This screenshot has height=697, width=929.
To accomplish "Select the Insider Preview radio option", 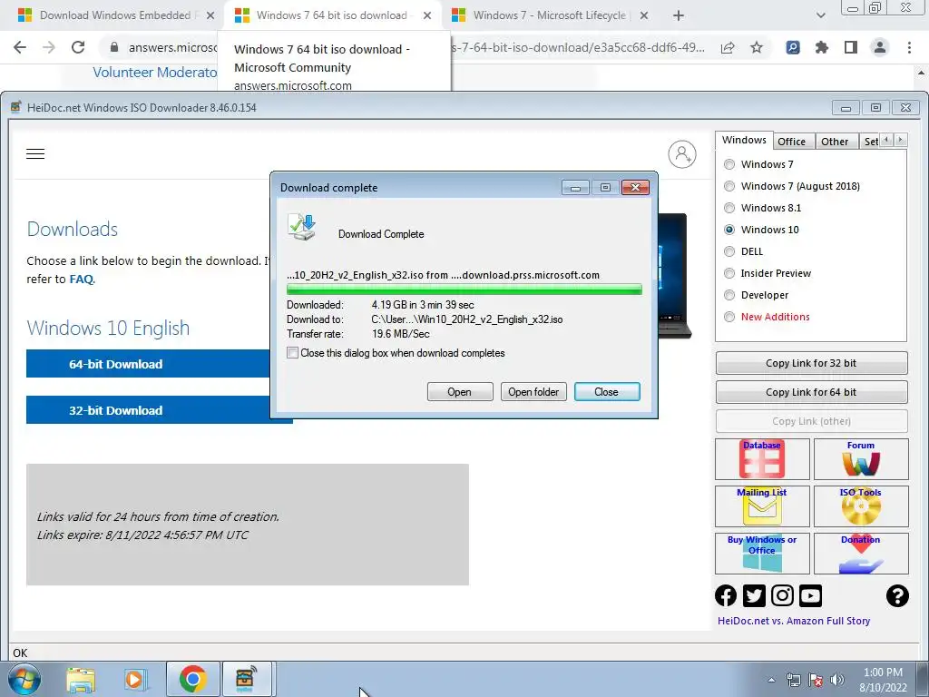I will [729, 273].
